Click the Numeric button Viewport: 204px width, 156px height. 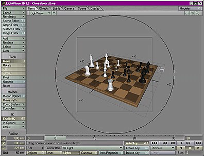pos(13,82)
